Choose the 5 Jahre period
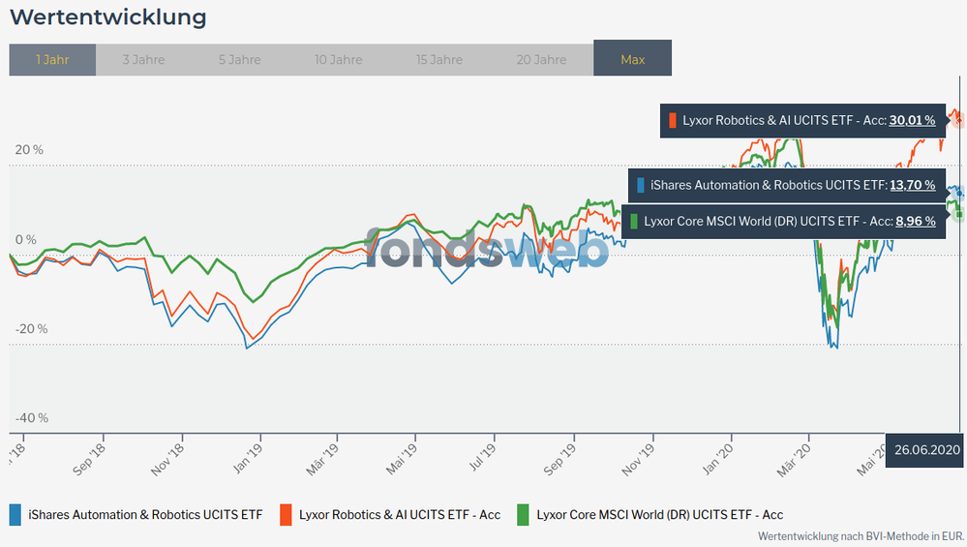This screenshot has width=967, height=547. coord(238,59)
